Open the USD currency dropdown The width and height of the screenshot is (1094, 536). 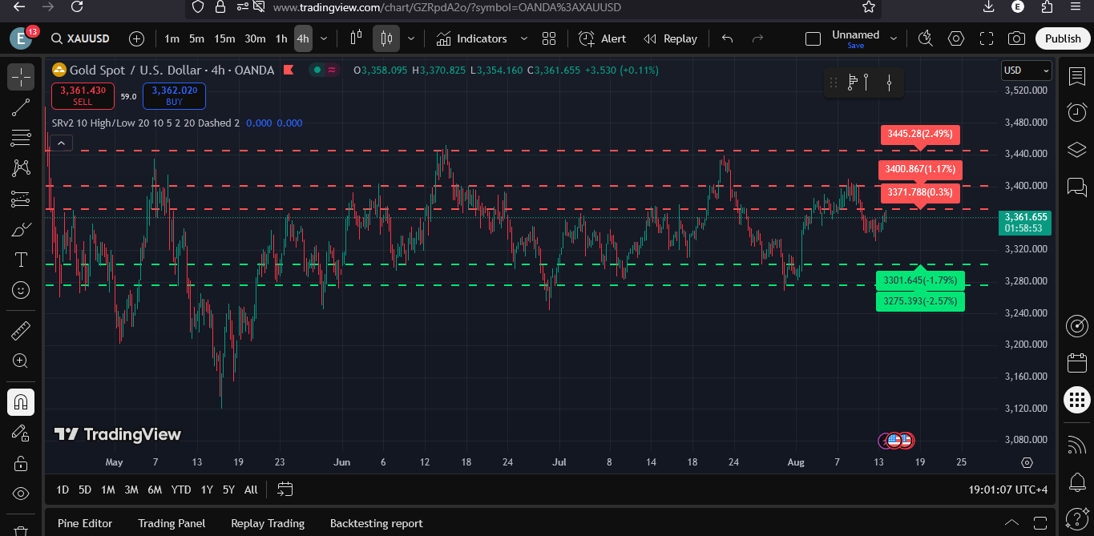[x=1026, y=71]
